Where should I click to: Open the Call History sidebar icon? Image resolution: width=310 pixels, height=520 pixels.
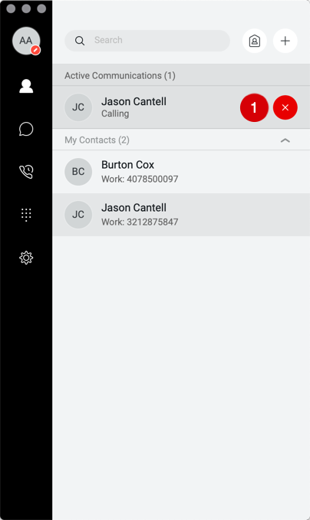26,172
